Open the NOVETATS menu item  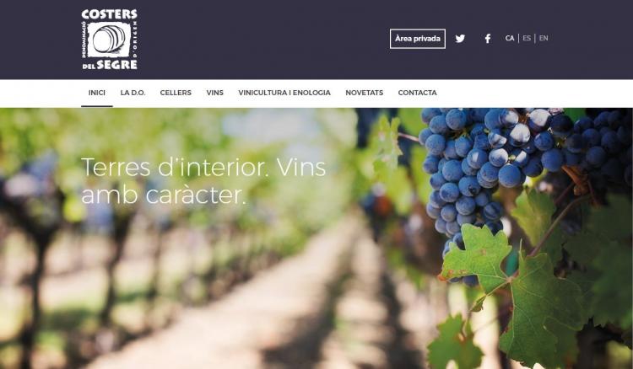(x=364, y=93)
